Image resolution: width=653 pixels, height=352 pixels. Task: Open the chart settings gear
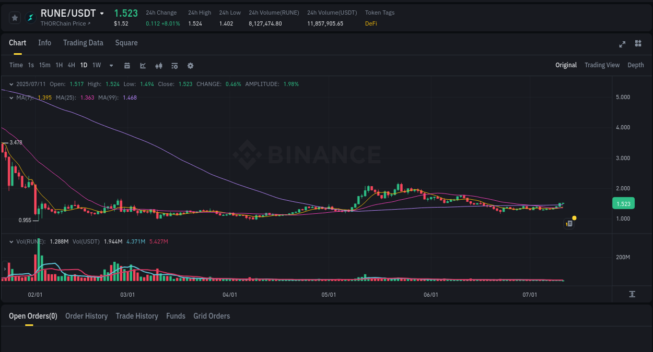190,65
